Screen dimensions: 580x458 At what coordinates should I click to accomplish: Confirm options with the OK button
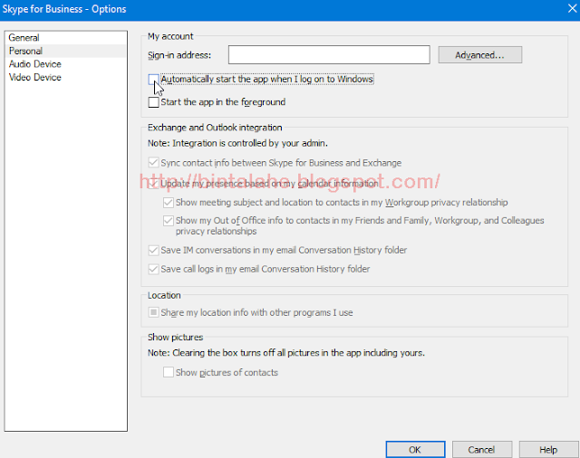(x=415, y=450)
